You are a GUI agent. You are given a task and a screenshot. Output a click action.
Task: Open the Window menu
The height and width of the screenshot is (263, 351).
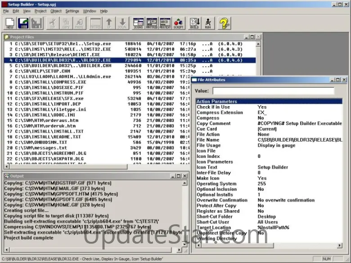pos(90,11)
